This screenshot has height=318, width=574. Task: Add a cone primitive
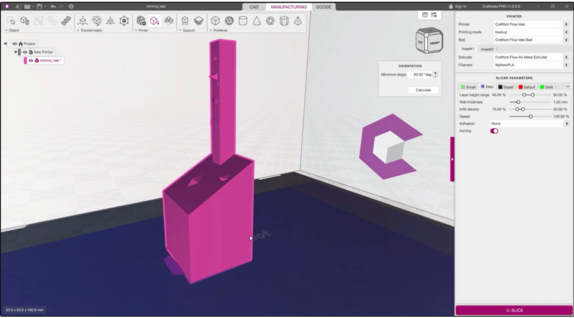tap(256, 21)
